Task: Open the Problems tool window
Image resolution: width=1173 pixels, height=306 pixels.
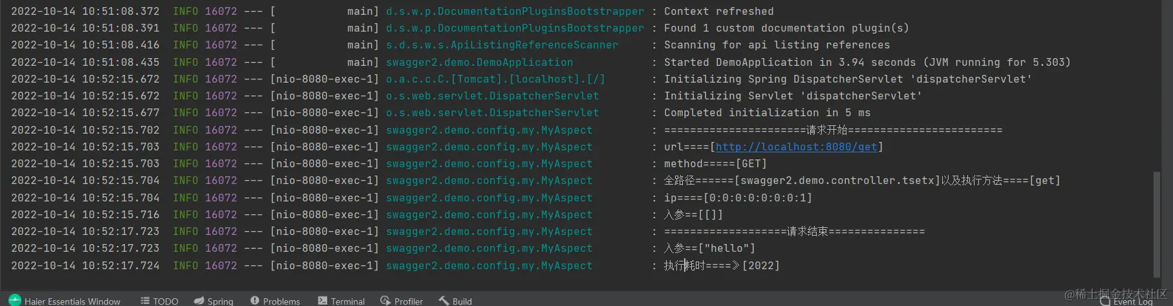Action: point(275,301)
